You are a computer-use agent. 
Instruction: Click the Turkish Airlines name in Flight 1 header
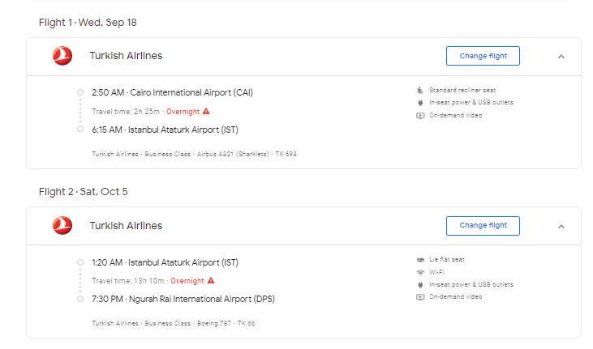point(126,56)
